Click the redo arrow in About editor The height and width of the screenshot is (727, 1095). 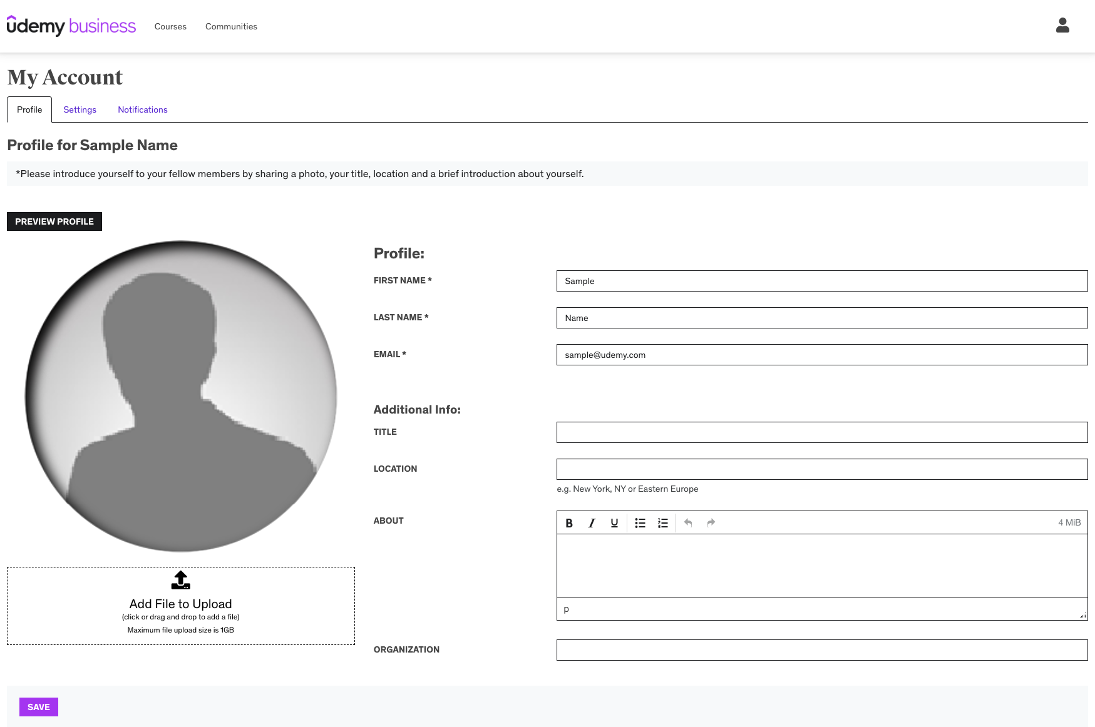(711, 523)
